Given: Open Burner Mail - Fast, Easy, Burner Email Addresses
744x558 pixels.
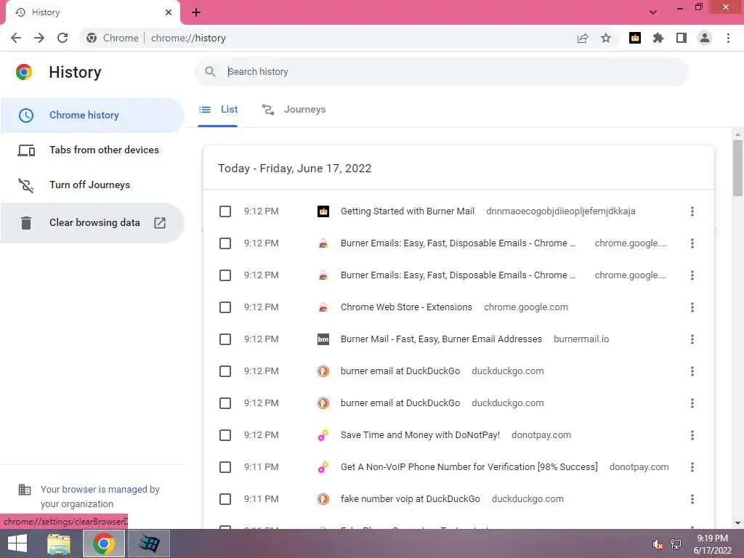Looking at the screenshot, I should pos(441,339).
